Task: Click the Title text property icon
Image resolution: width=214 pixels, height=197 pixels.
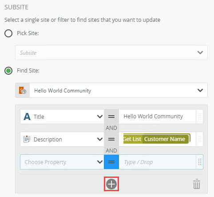Action: (27, 117)
